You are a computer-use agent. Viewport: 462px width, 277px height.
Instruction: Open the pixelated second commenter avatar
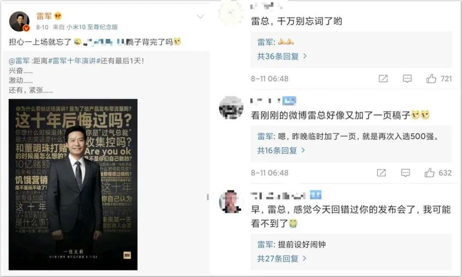pyautogui.click(x=231, y=108)
